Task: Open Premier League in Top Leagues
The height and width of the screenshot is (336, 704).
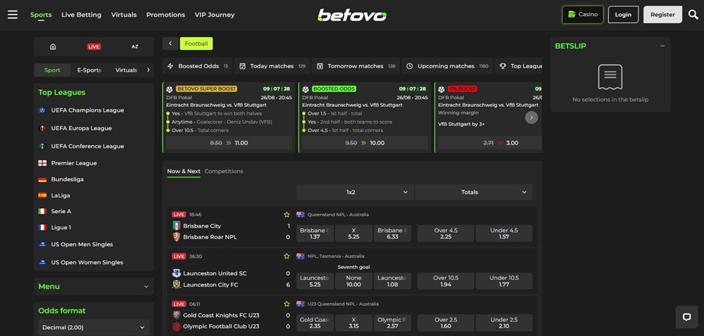Action: tap(74, 163)
